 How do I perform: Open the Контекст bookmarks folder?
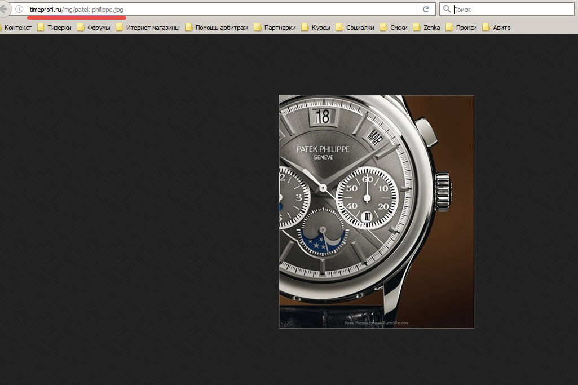click(15, 28)
